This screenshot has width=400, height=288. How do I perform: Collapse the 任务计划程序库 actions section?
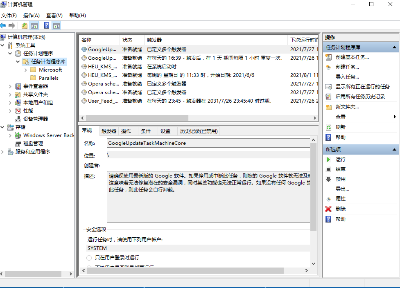(x=394, y=47)
